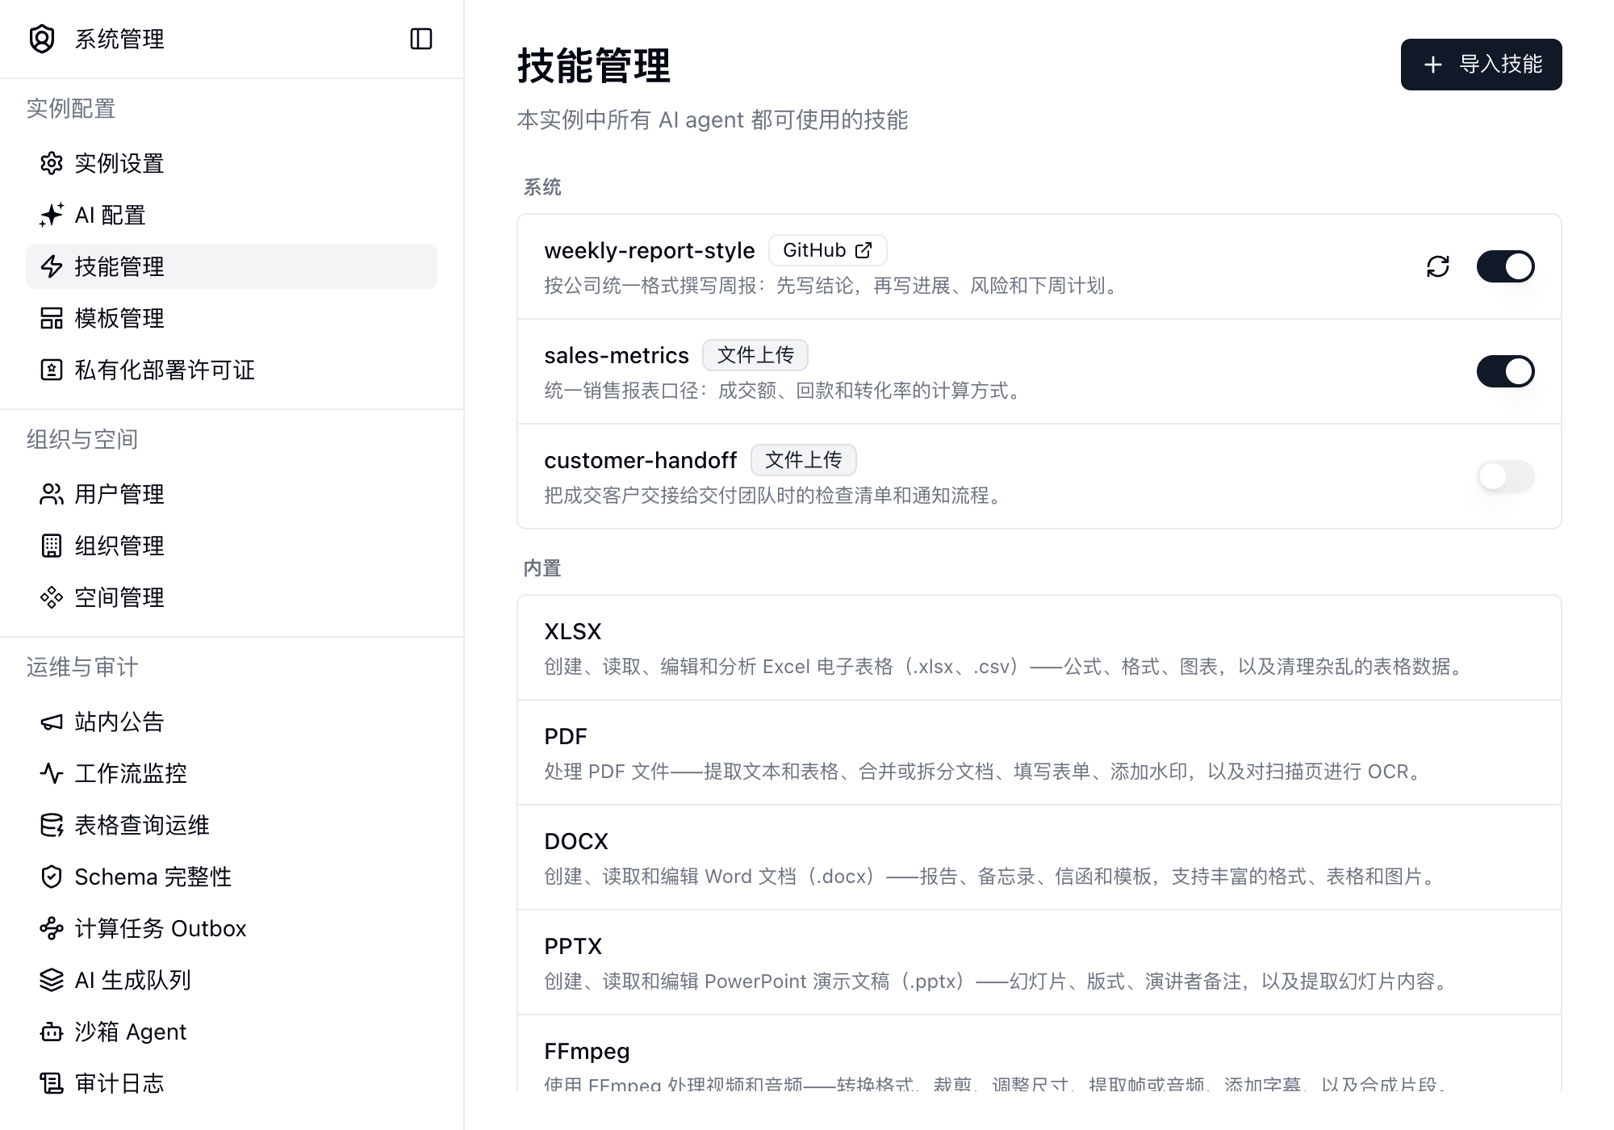The image size is (1614, 1130).
Task: Click the workflow icon for 计算任务 Outbox
Action: tap(52, 928)
